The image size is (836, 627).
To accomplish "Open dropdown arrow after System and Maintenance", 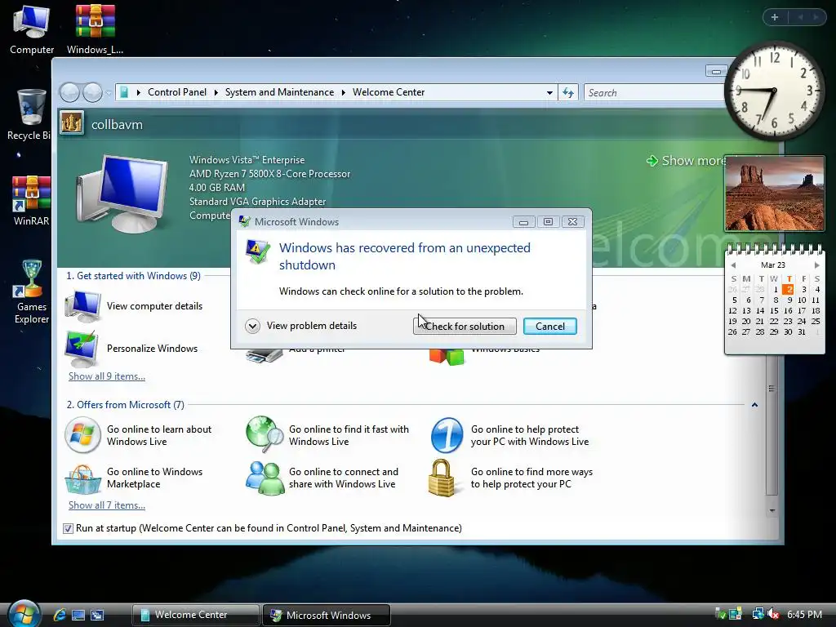I will tap(344, 93).
